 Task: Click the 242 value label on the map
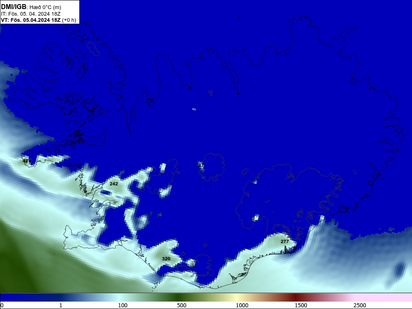tap(114, 184)
